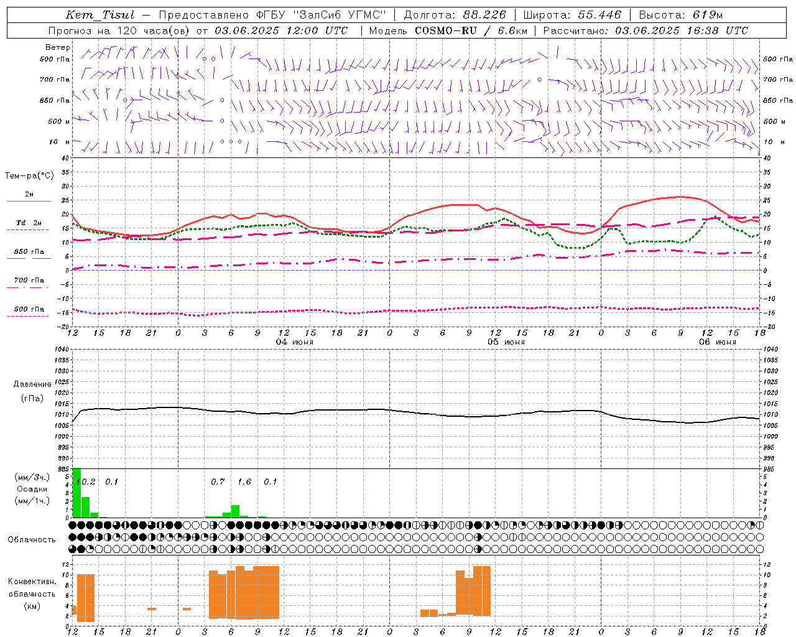Click the Модель COSMO-RU / 6.6км label

click(448, 30)
